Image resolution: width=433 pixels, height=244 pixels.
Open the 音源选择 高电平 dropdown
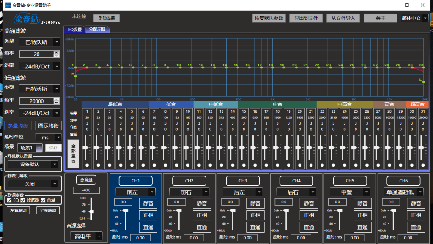click(86, 236)
